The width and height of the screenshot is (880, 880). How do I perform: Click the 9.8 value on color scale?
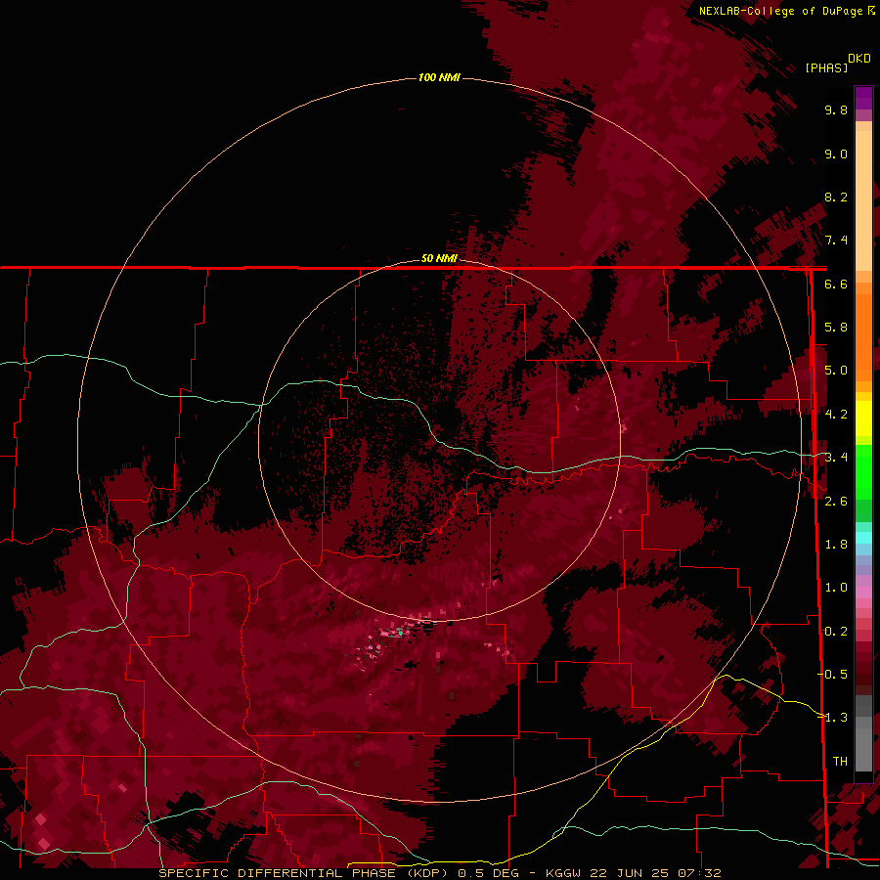[836, 110]
